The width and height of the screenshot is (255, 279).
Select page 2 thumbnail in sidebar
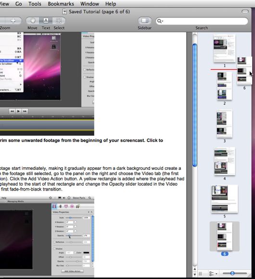pyautogui.click(x=224, y=86)
